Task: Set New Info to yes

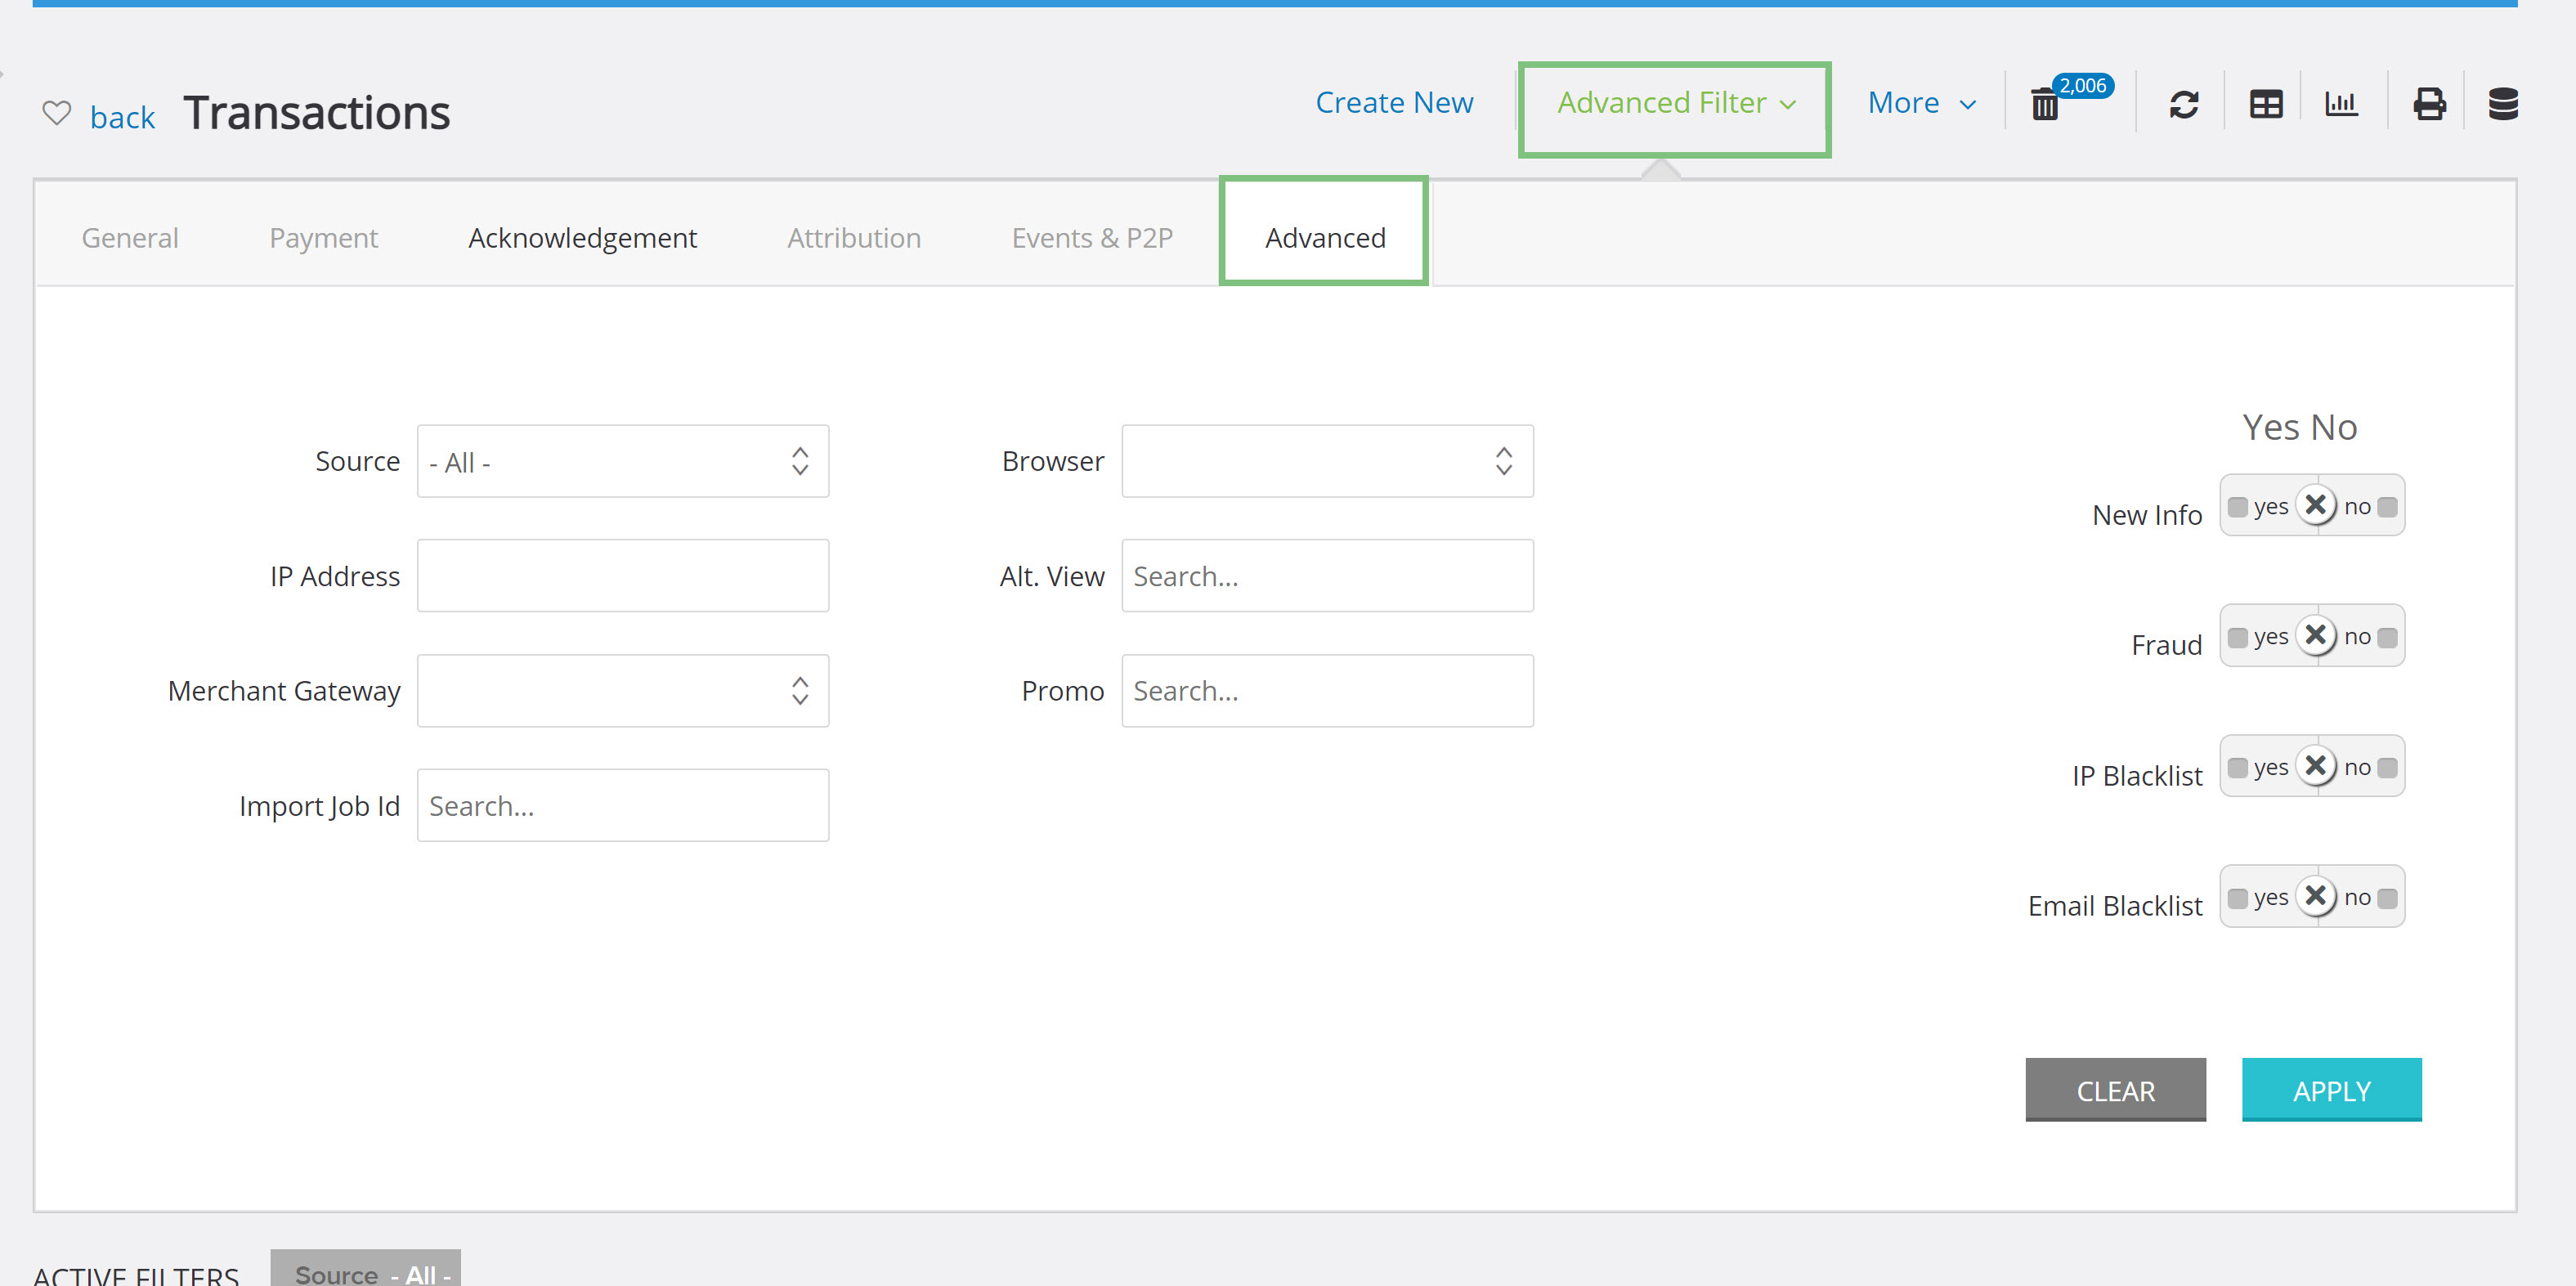Action: (2258, 507)
